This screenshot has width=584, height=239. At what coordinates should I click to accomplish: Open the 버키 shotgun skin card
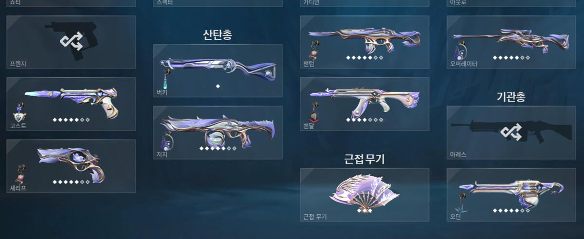click(x=218, y=71)
